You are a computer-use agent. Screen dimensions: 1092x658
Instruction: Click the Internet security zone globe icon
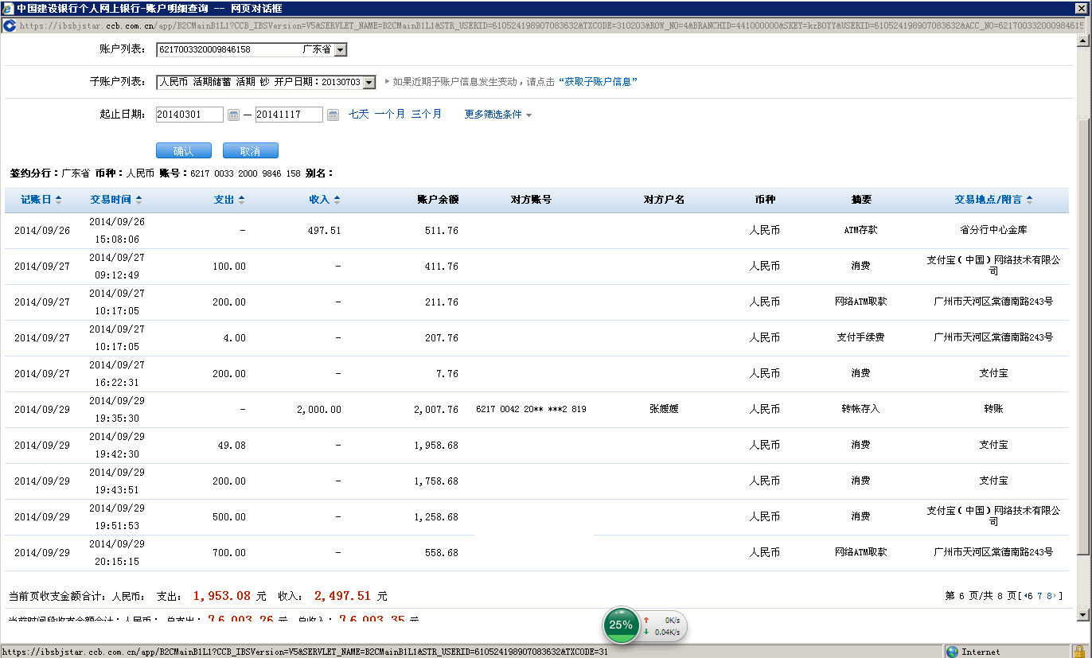[952, 652]
